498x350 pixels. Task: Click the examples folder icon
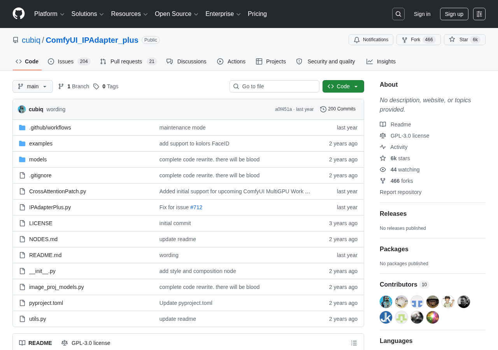(22, 143)
